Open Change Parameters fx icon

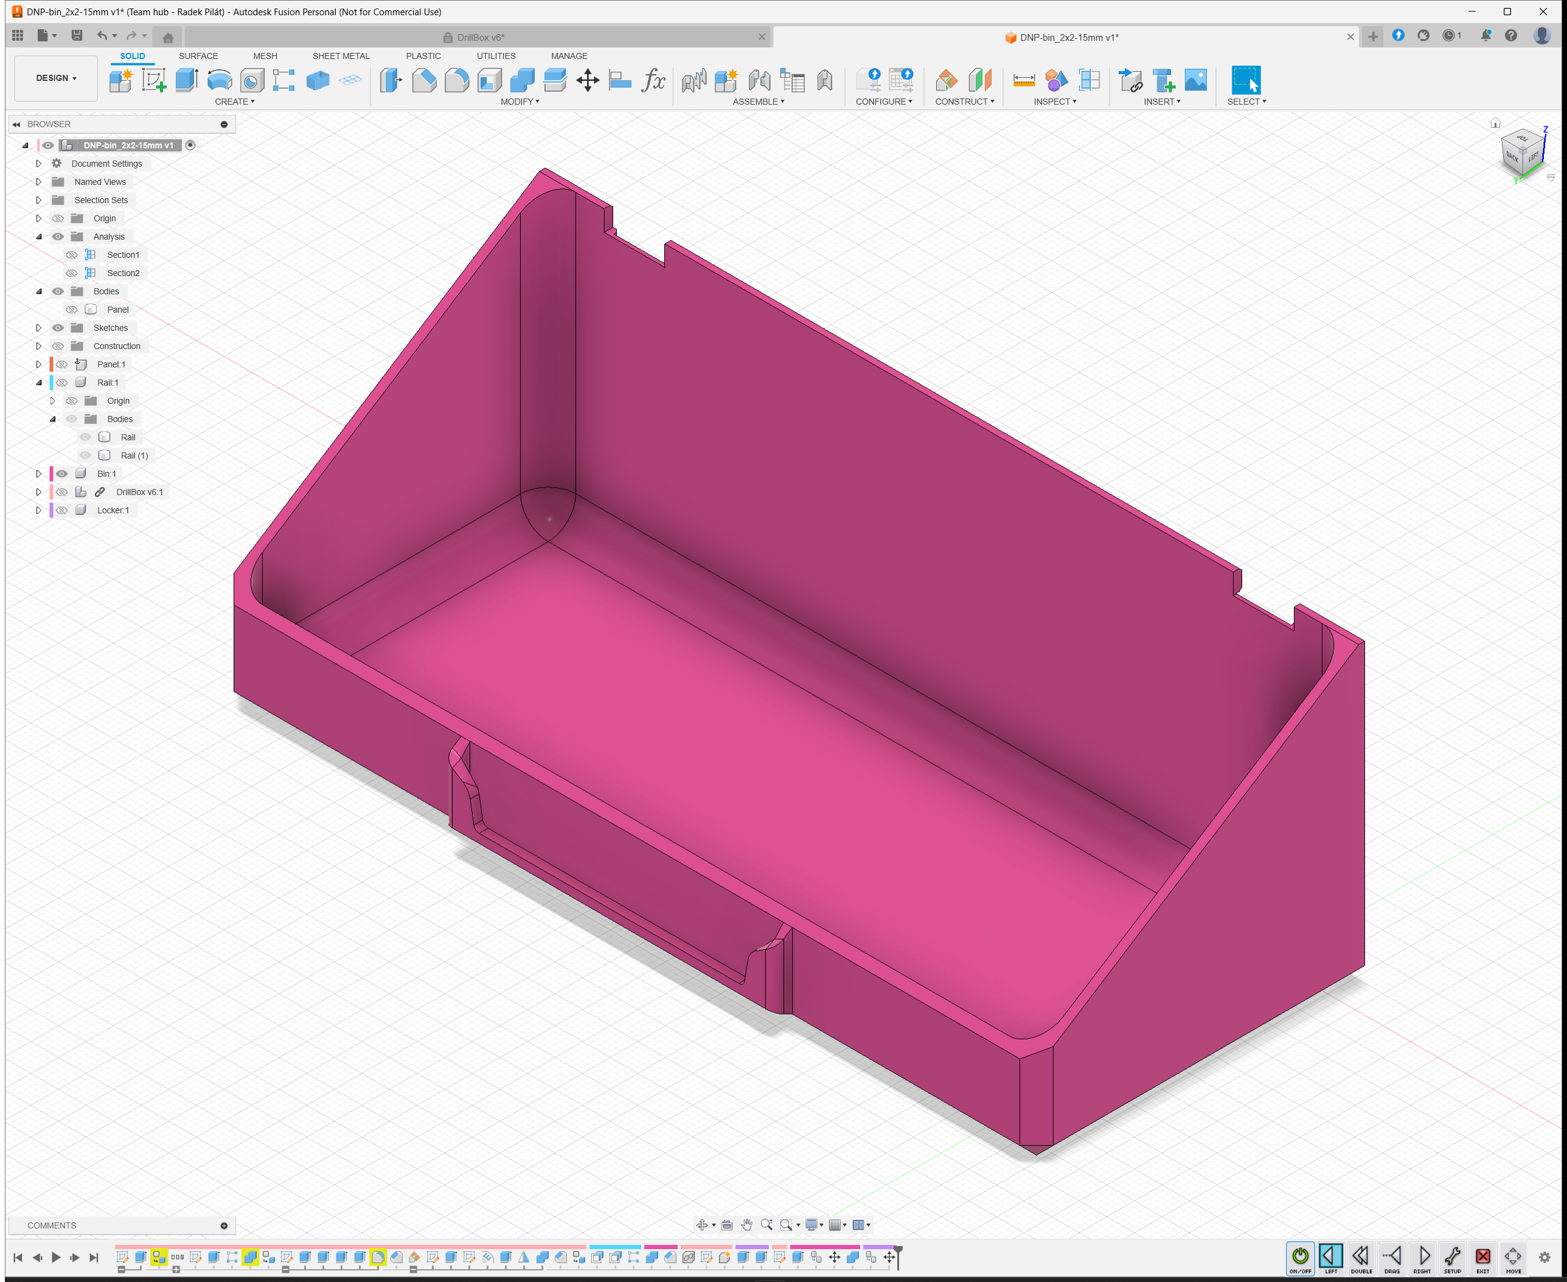(653, 80)
